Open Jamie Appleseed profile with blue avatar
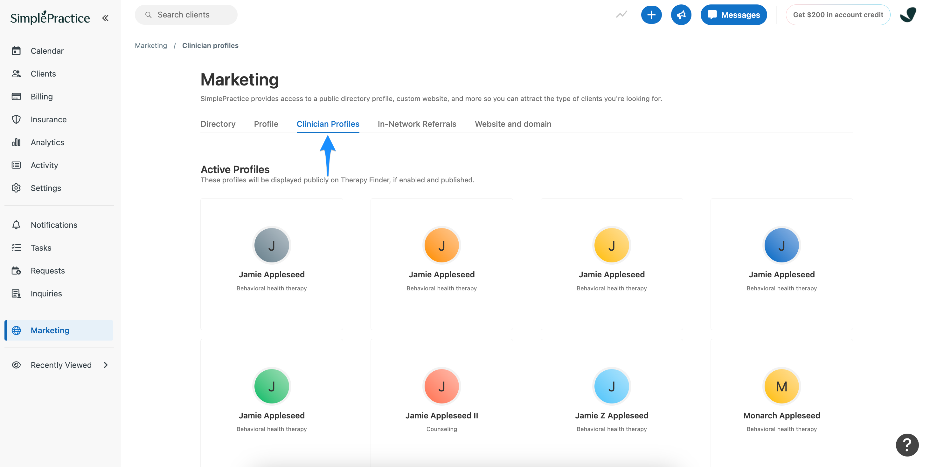Image resolution: width=930 pixels, height=467 pixels. (x=781, y=264)
